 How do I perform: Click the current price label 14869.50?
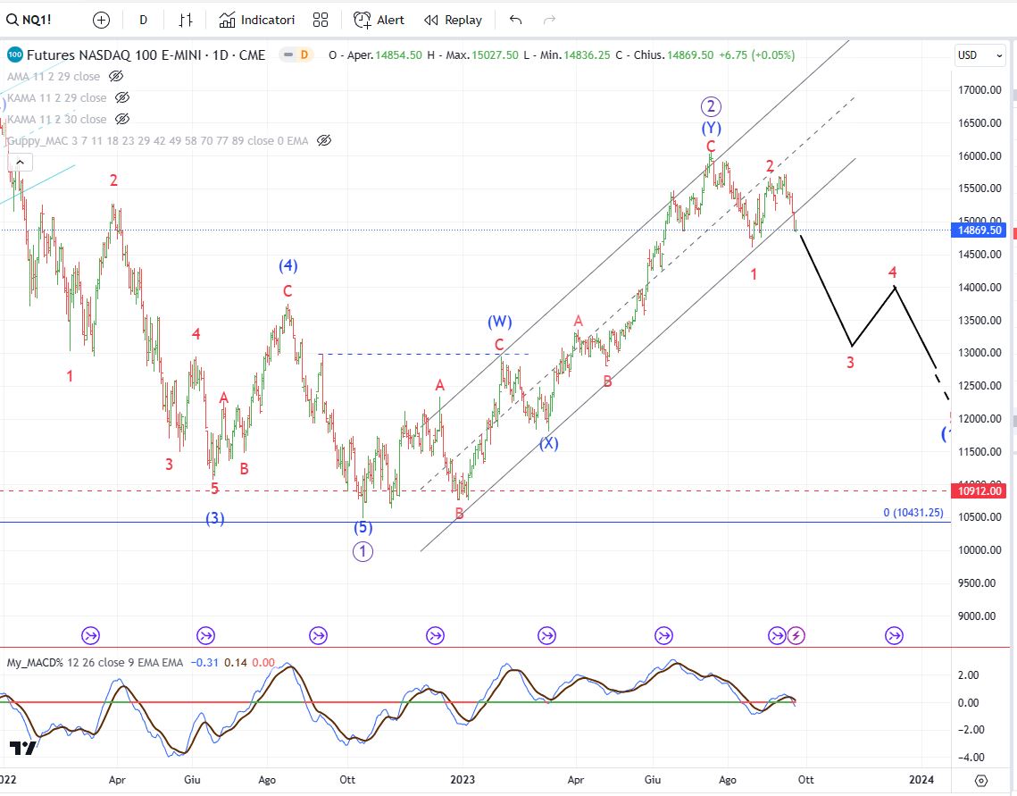coord(979,230)
